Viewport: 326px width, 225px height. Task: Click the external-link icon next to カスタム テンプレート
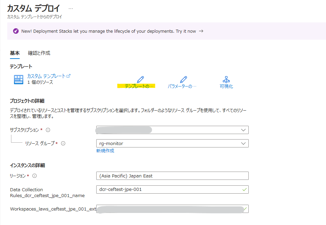(x=68, y=76)
